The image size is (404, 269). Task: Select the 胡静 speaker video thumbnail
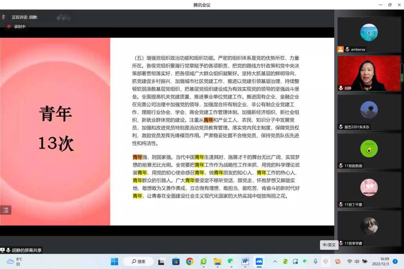click(x=369, y=73)
